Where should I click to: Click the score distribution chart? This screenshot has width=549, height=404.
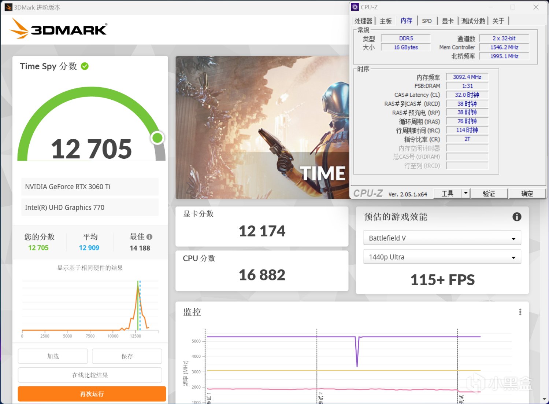pos(90,307)
